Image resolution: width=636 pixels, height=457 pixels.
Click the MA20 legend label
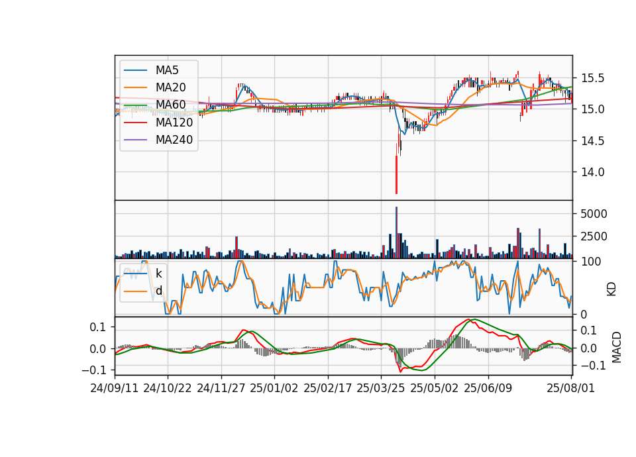(x=170, y=87)
